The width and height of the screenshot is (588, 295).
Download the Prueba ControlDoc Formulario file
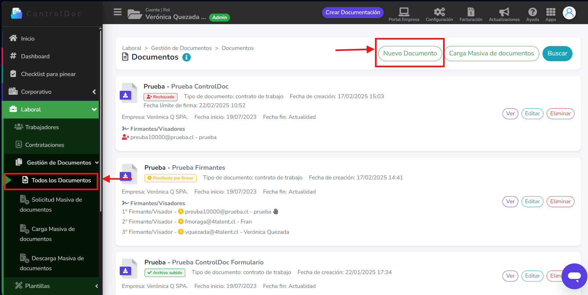point(126,271)
